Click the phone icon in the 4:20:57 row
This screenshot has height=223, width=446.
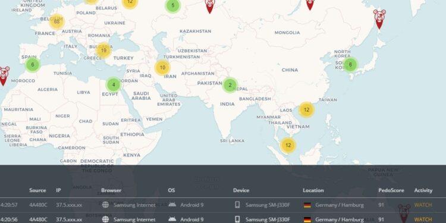(237, 205)
